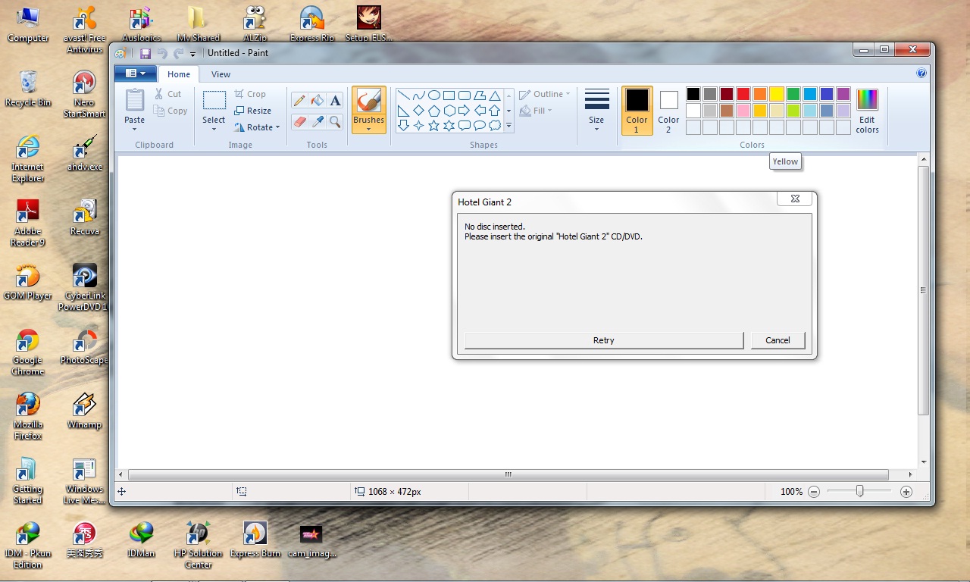Open the Edit colors dialog
The height and width of the screenshot is (582, 970).
(867, 111)
